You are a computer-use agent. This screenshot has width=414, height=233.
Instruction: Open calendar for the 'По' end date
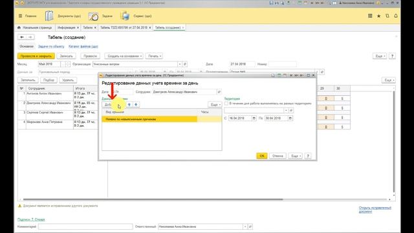point(290,118)
